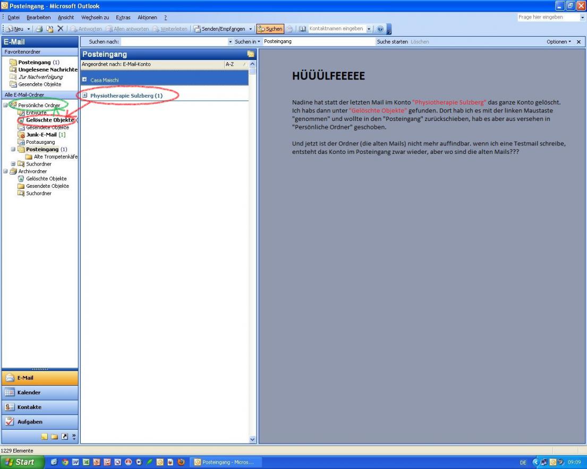
Task: Open the Suchen in dropdown
Action: (x=248, y=41)
